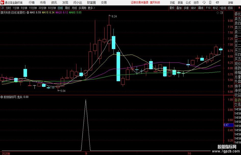This screenshot has height=155, width=241.
Task: Expand the 股朋指标网 indicator dropdown circle
Action: [x=2, y=97]
